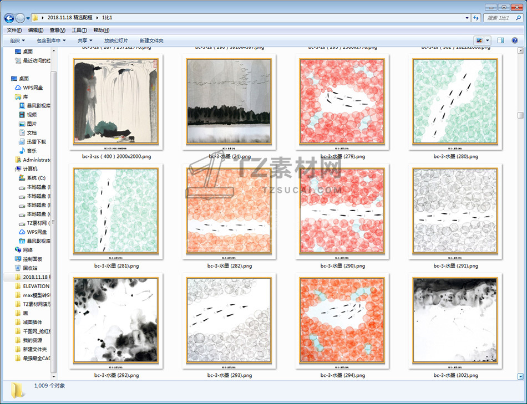Click the Forward navigation arrow button

(20, 18)
